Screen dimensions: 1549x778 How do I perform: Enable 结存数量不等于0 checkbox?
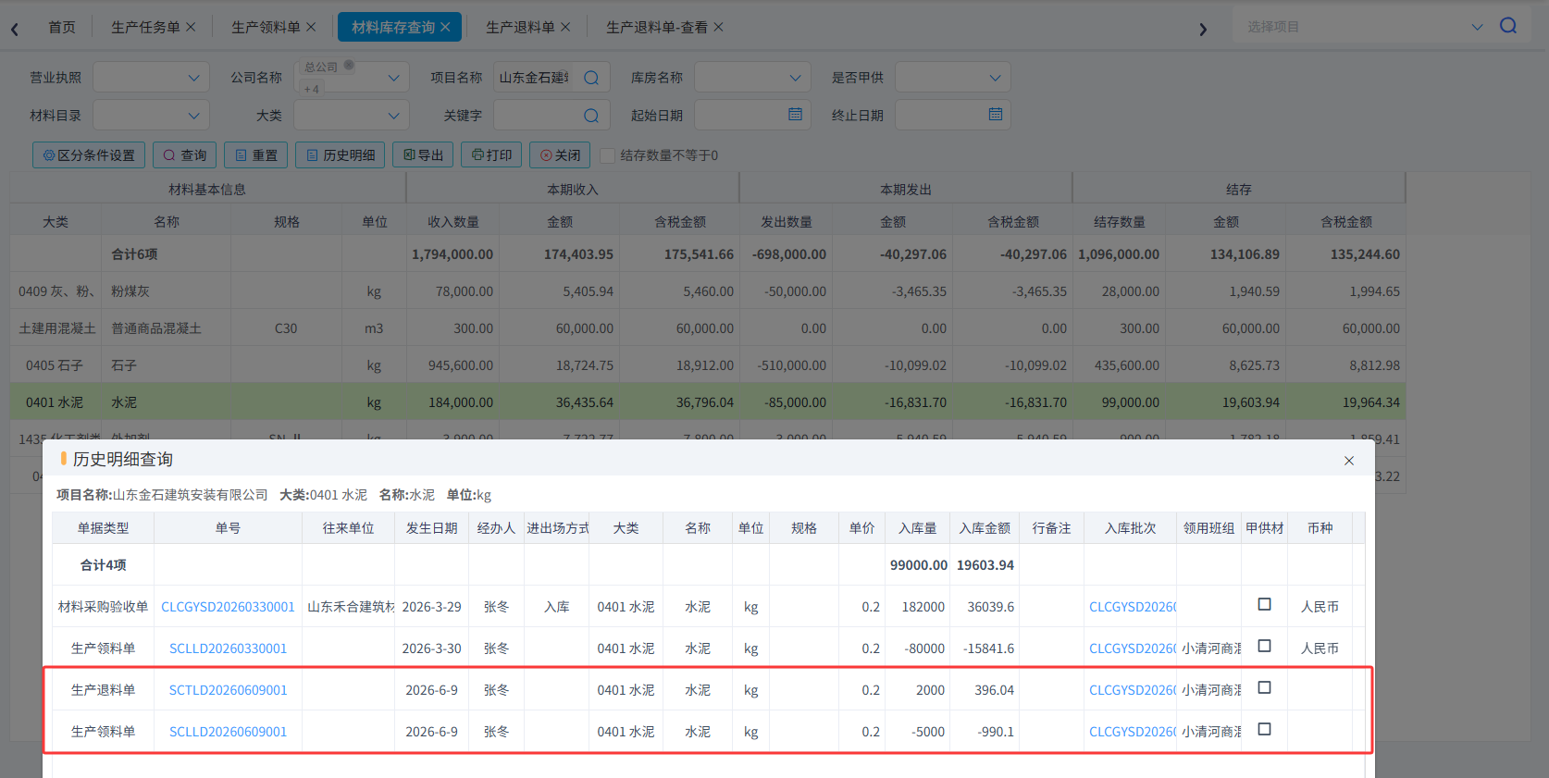coord(608,155)
